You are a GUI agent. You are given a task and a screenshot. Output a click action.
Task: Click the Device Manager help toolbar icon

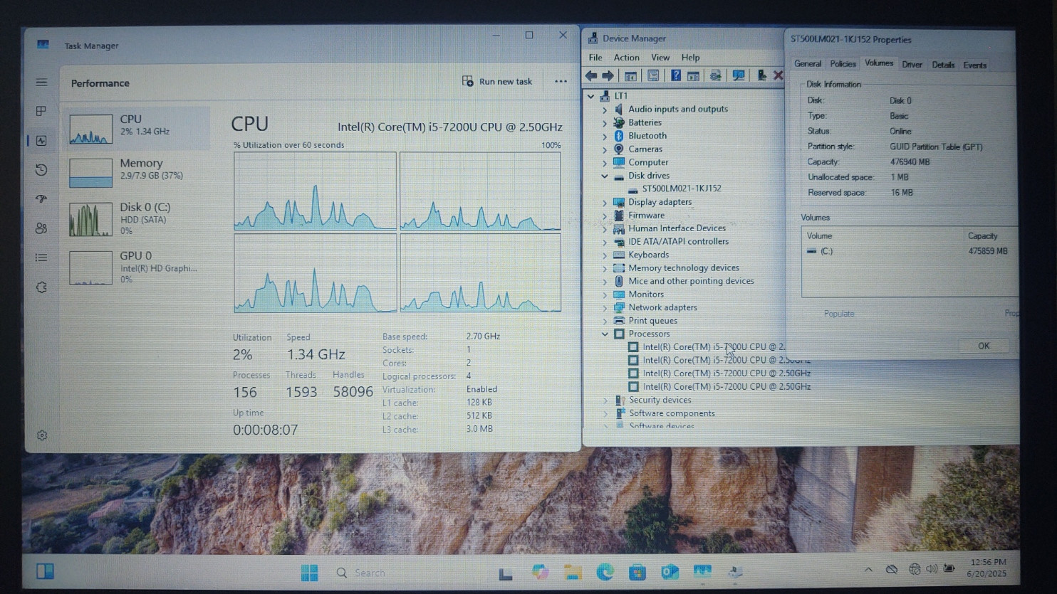pyautogui.click(x=675, y=75)
